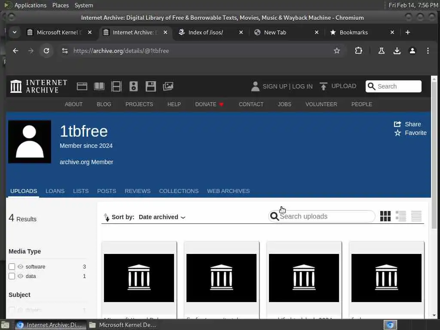Check the software media type checkbox
Viewport: 440px width, 330px height.
(x=12, y=266)
